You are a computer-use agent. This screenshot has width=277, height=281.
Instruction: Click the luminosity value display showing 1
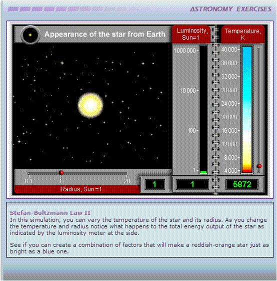coord(192,184)
